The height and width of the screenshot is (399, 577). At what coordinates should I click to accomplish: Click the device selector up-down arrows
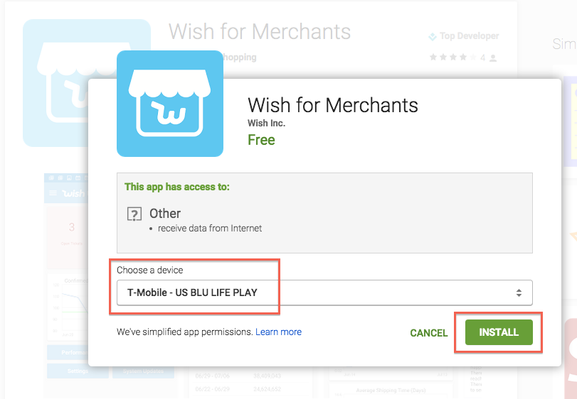coord(519,293)
